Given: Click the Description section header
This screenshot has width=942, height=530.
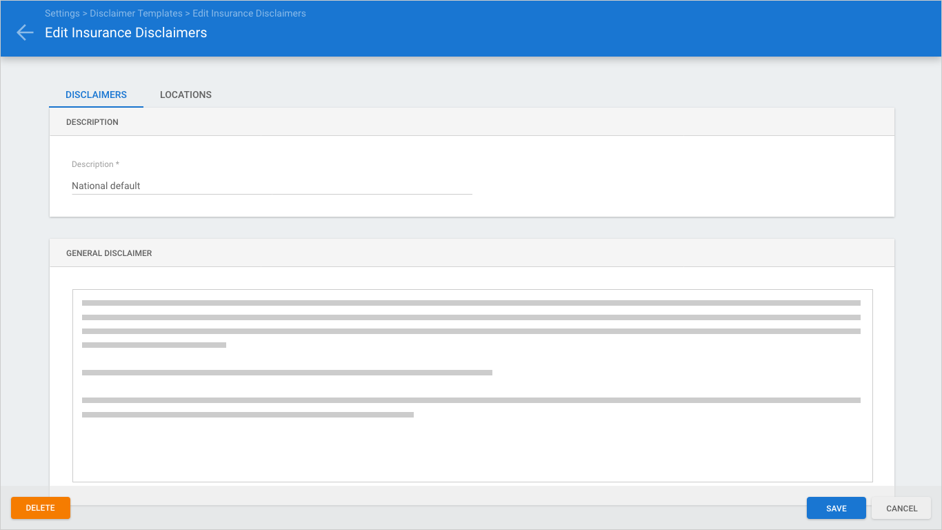Looking at the screenshot, I should tap(92, 122).
